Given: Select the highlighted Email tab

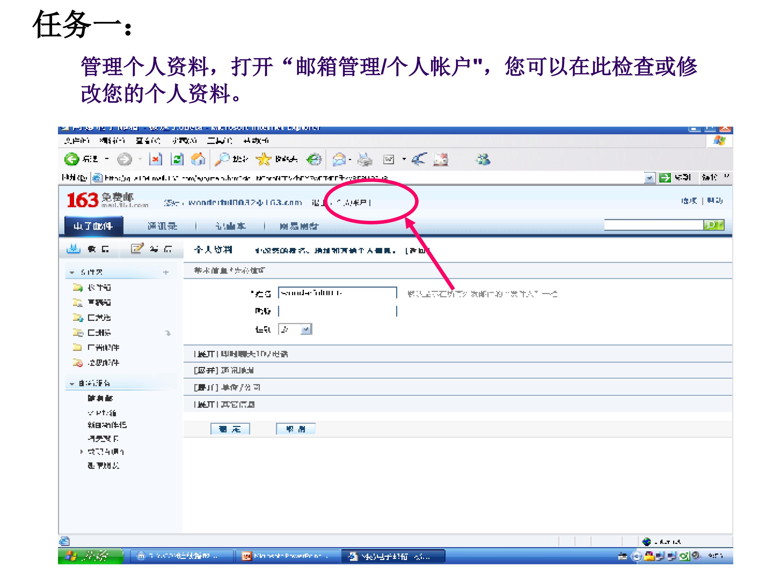Looking at the screenshot, I should coord(94,226).
